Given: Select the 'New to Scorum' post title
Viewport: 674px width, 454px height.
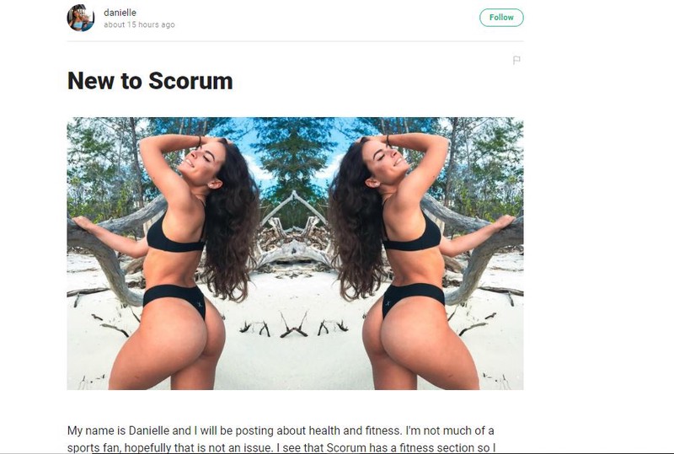Looking at the screenshot, I should [150, 81].
